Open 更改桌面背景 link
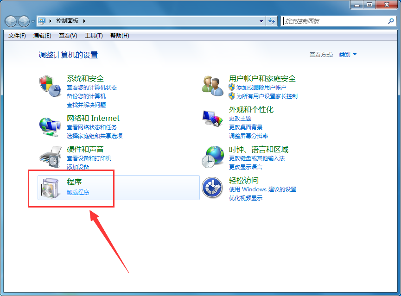 pos(246,127)
